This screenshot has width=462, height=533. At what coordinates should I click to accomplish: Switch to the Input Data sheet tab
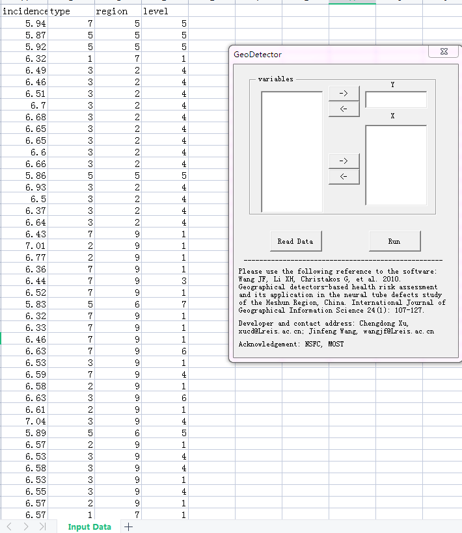(x=90, y=527)
